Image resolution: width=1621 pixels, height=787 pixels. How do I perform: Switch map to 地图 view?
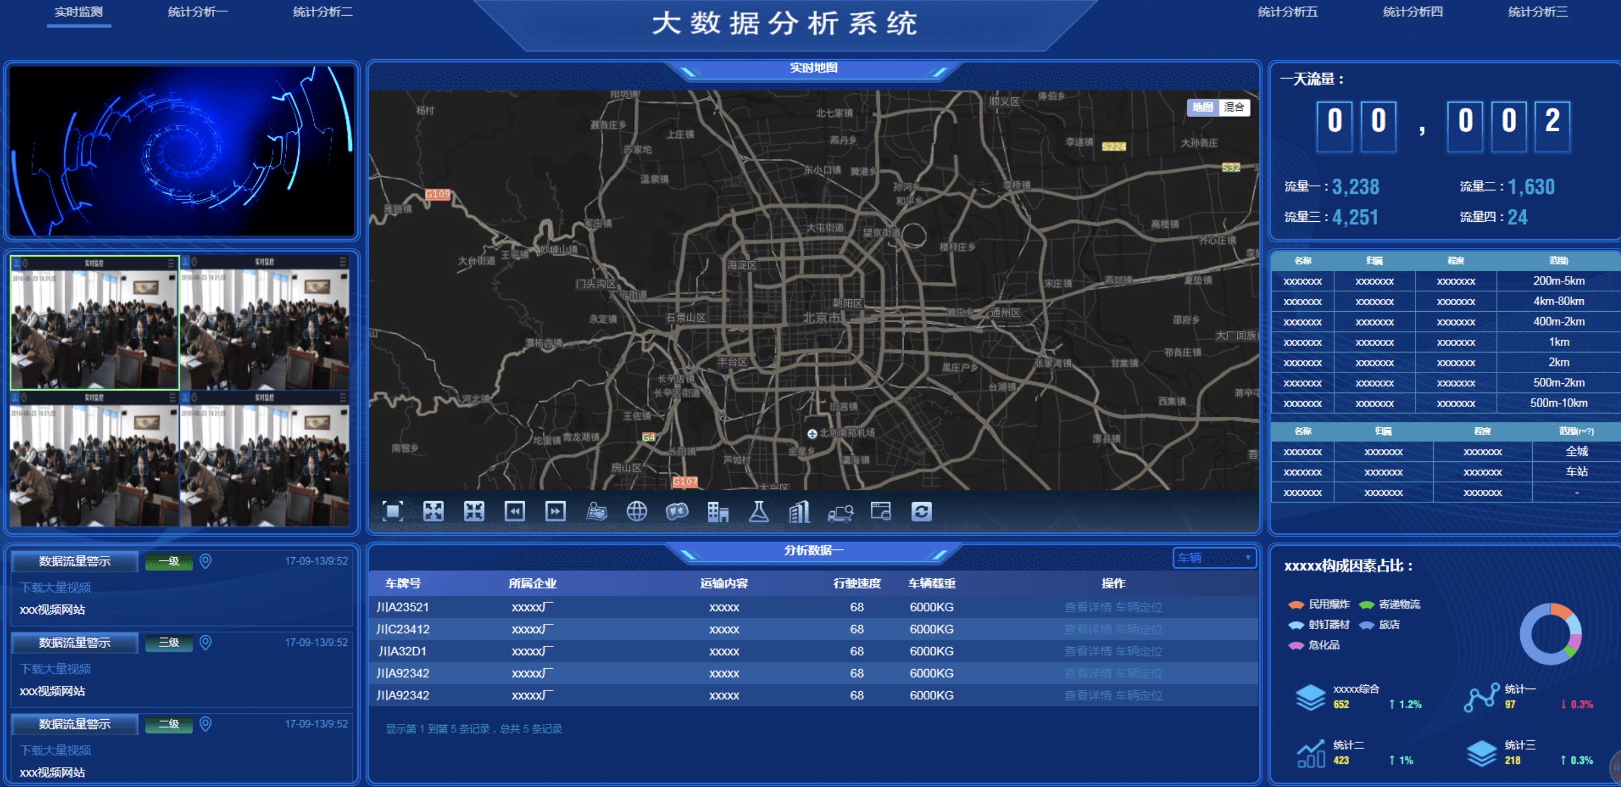click(1202, 108)
